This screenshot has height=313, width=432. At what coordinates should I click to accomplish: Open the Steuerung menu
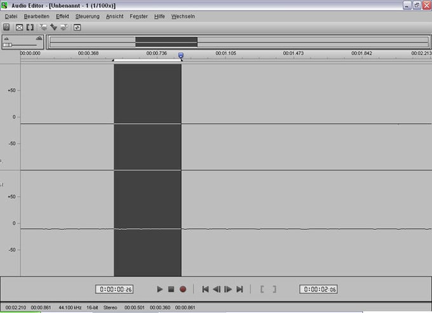[x=87, y=17]
